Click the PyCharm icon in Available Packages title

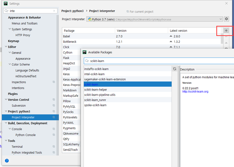pyautogui.click(x=84, y=52)
